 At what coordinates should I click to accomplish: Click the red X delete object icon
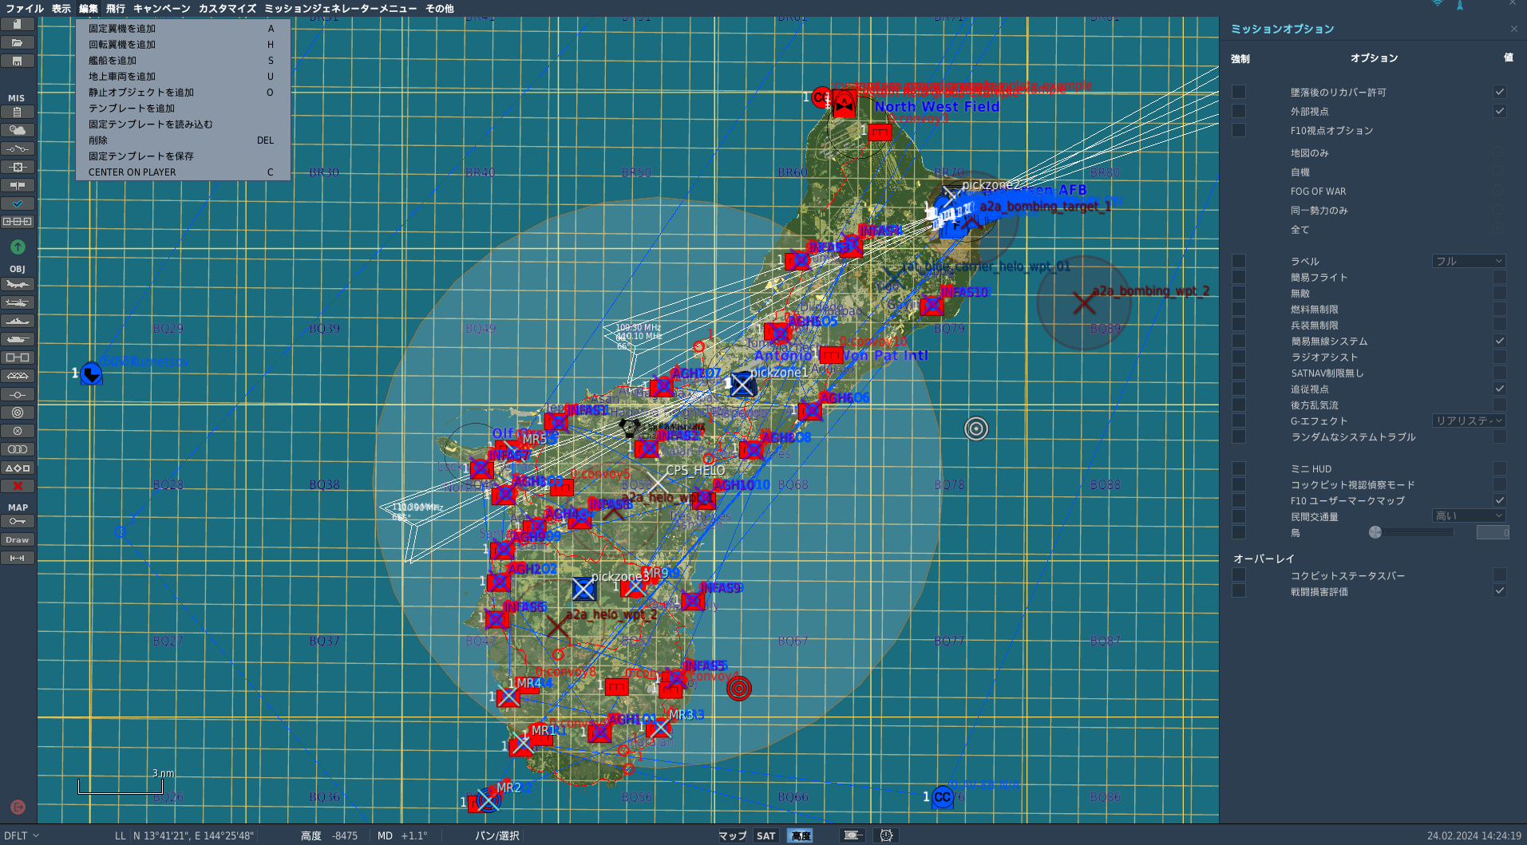click(x=18, y=486)
